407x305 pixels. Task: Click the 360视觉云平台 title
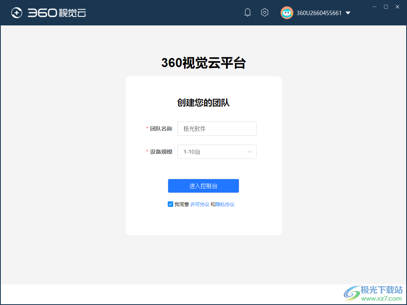click(203, 63)
